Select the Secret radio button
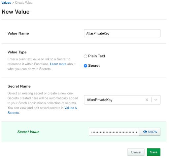 [85, 66]
